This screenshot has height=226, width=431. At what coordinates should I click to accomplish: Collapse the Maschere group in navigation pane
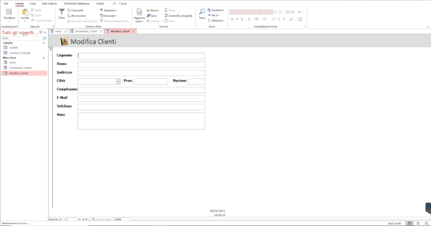(x=44, y=58)
